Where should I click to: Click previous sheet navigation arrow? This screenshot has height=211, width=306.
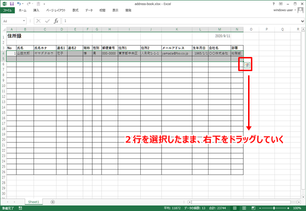(x=8, y=202)
